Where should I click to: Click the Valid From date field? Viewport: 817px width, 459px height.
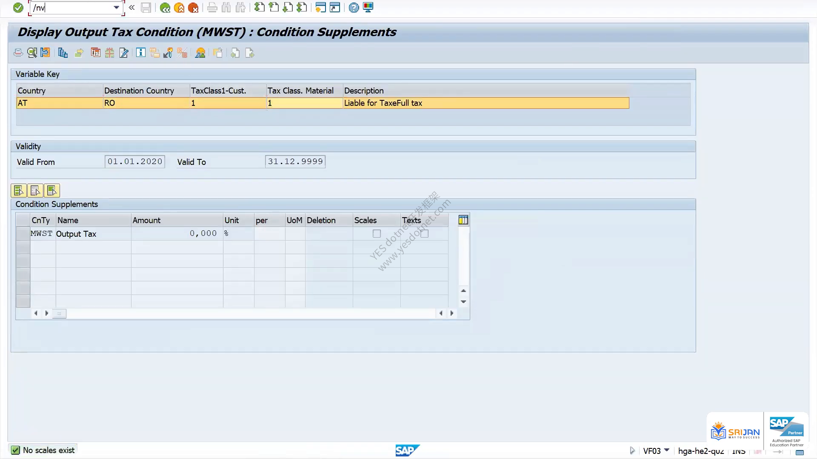pyautogui.click(x=135, y=161)
